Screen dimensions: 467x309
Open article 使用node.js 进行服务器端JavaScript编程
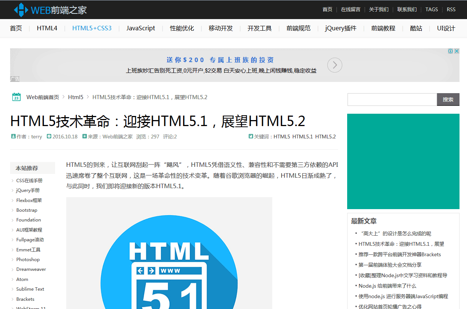point(403,296)
